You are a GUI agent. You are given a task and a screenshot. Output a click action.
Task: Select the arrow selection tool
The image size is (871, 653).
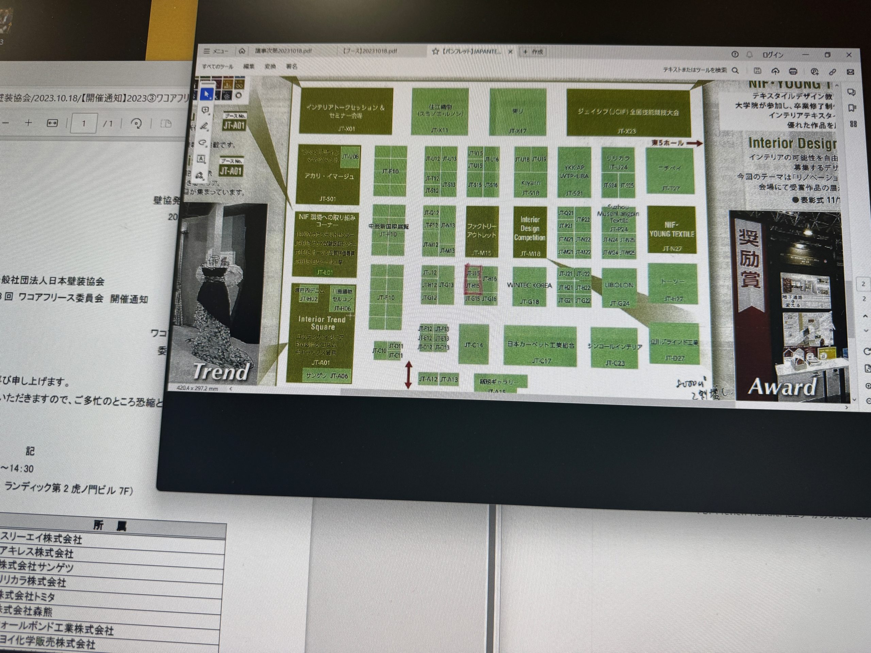coord(206,95)
